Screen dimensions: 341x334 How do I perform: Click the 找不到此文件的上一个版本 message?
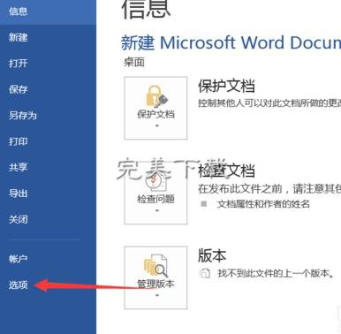(x=276, y=273)
